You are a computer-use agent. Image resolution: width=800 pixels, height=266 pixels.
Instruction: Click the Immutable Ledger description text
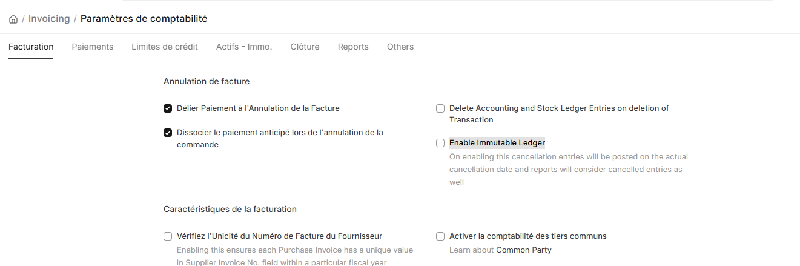[569, 169]
